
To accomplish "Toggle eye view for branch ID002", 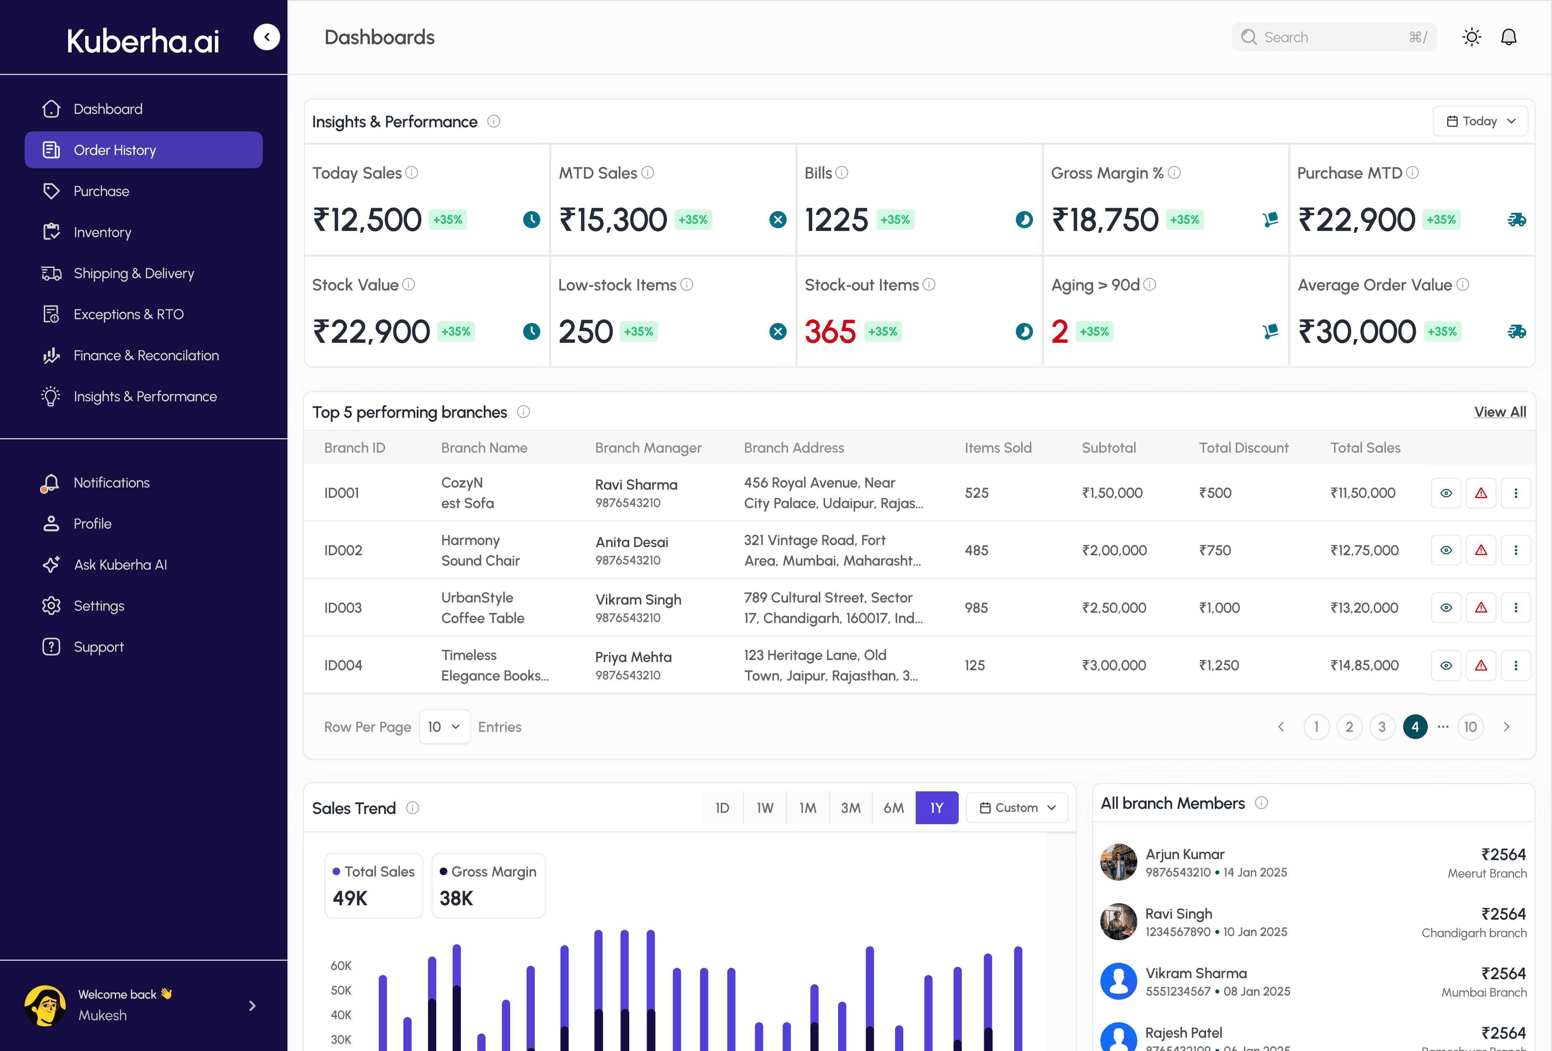I will tap(1446, 550).
